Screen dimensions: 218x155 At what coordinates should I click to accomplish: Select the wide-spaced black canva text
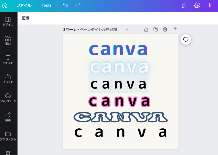pos(121,133)
